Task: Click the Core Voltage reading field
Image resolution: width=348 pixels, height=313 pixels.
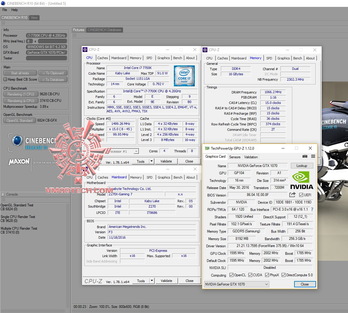Action: [158, 84]
